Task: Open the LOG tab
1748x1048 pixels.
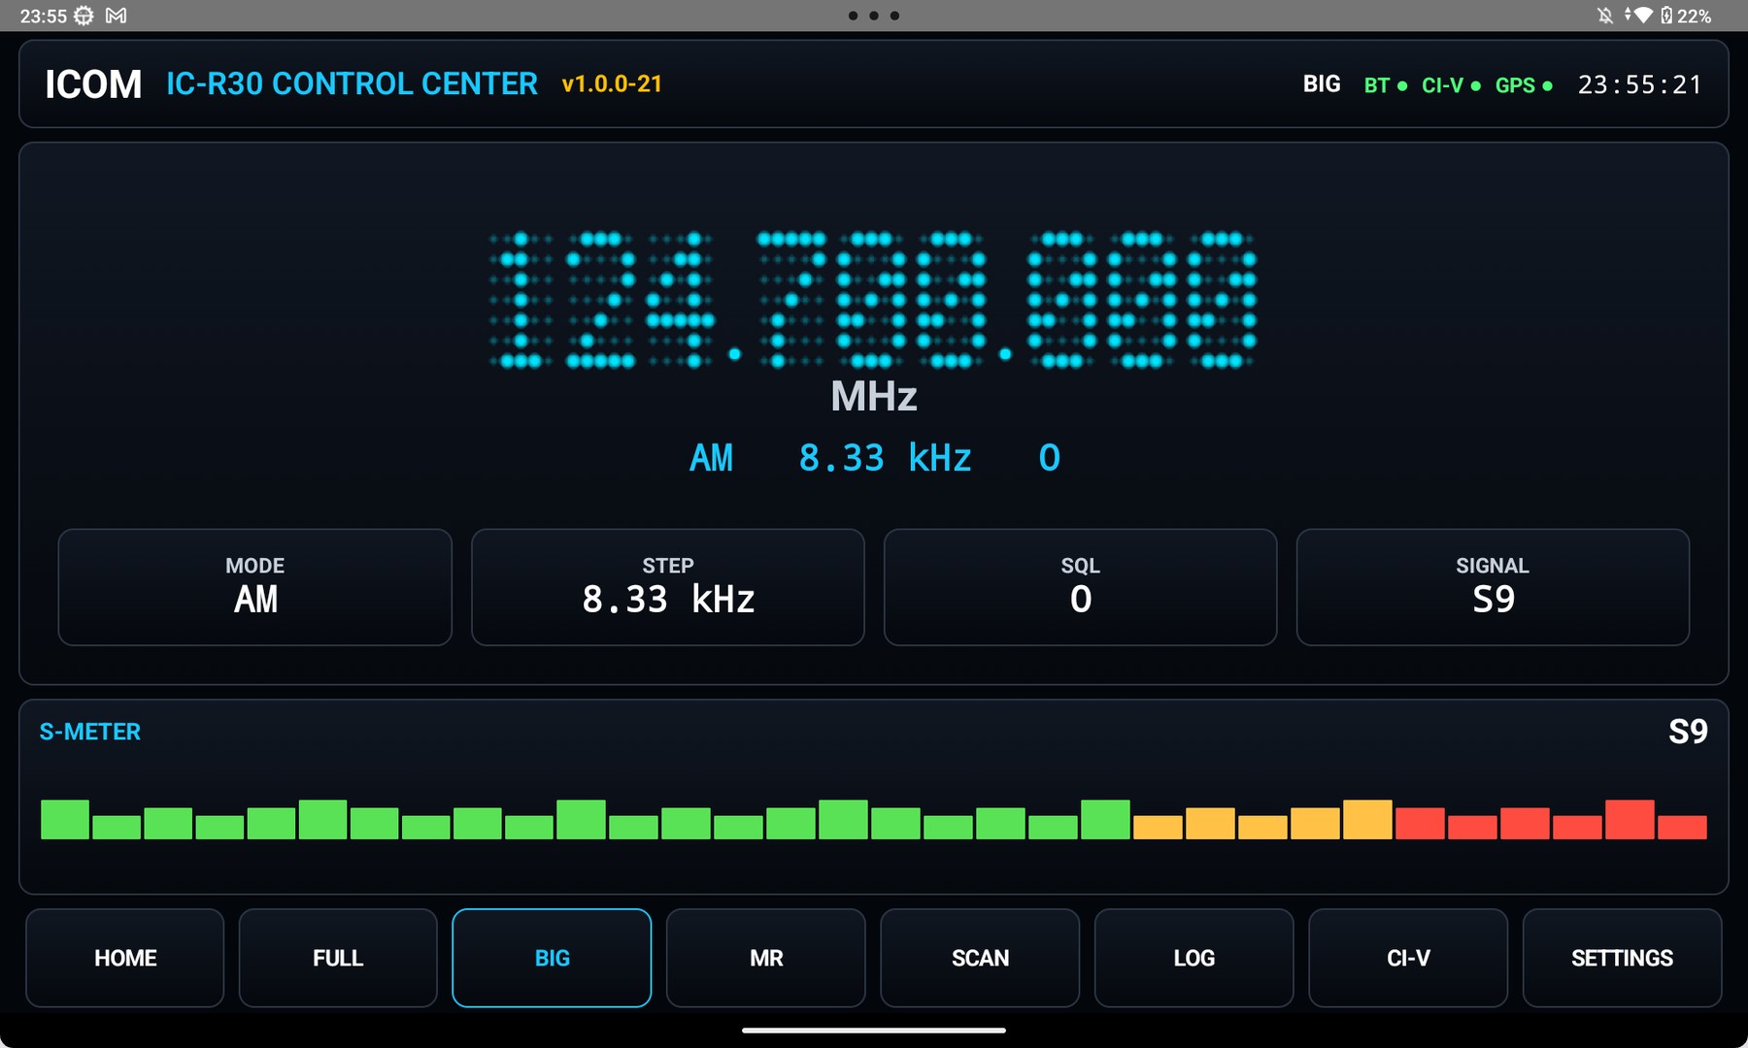Action: [1193, 958]
